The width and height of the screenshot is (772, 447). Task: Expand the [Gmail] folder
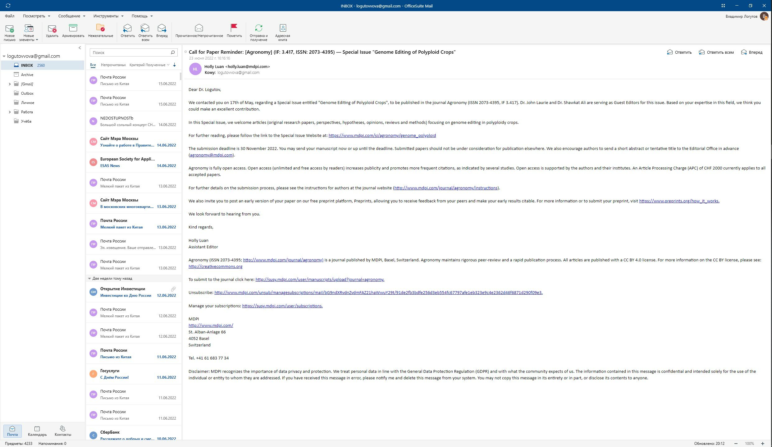(10, 84)
